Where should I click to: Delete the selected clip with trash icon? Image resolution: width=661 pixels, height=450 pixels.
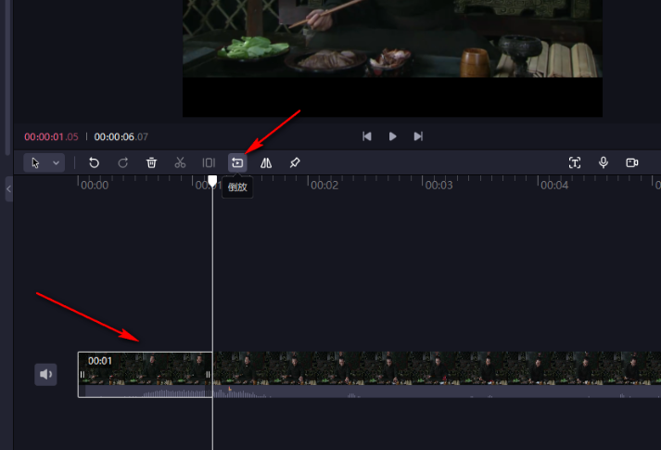coord(151,162)
